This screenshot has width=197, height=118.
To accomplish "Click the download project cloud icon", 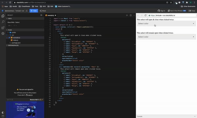I will [x=41, y=15].
